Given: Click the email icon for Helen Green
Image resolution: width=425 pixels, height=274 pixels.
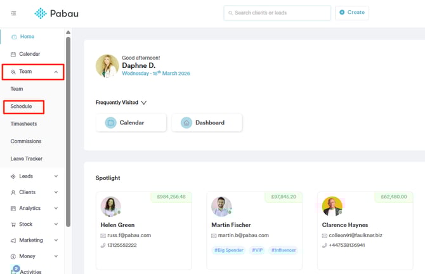Looking at the screenshot, I should (x=103, y=235).
